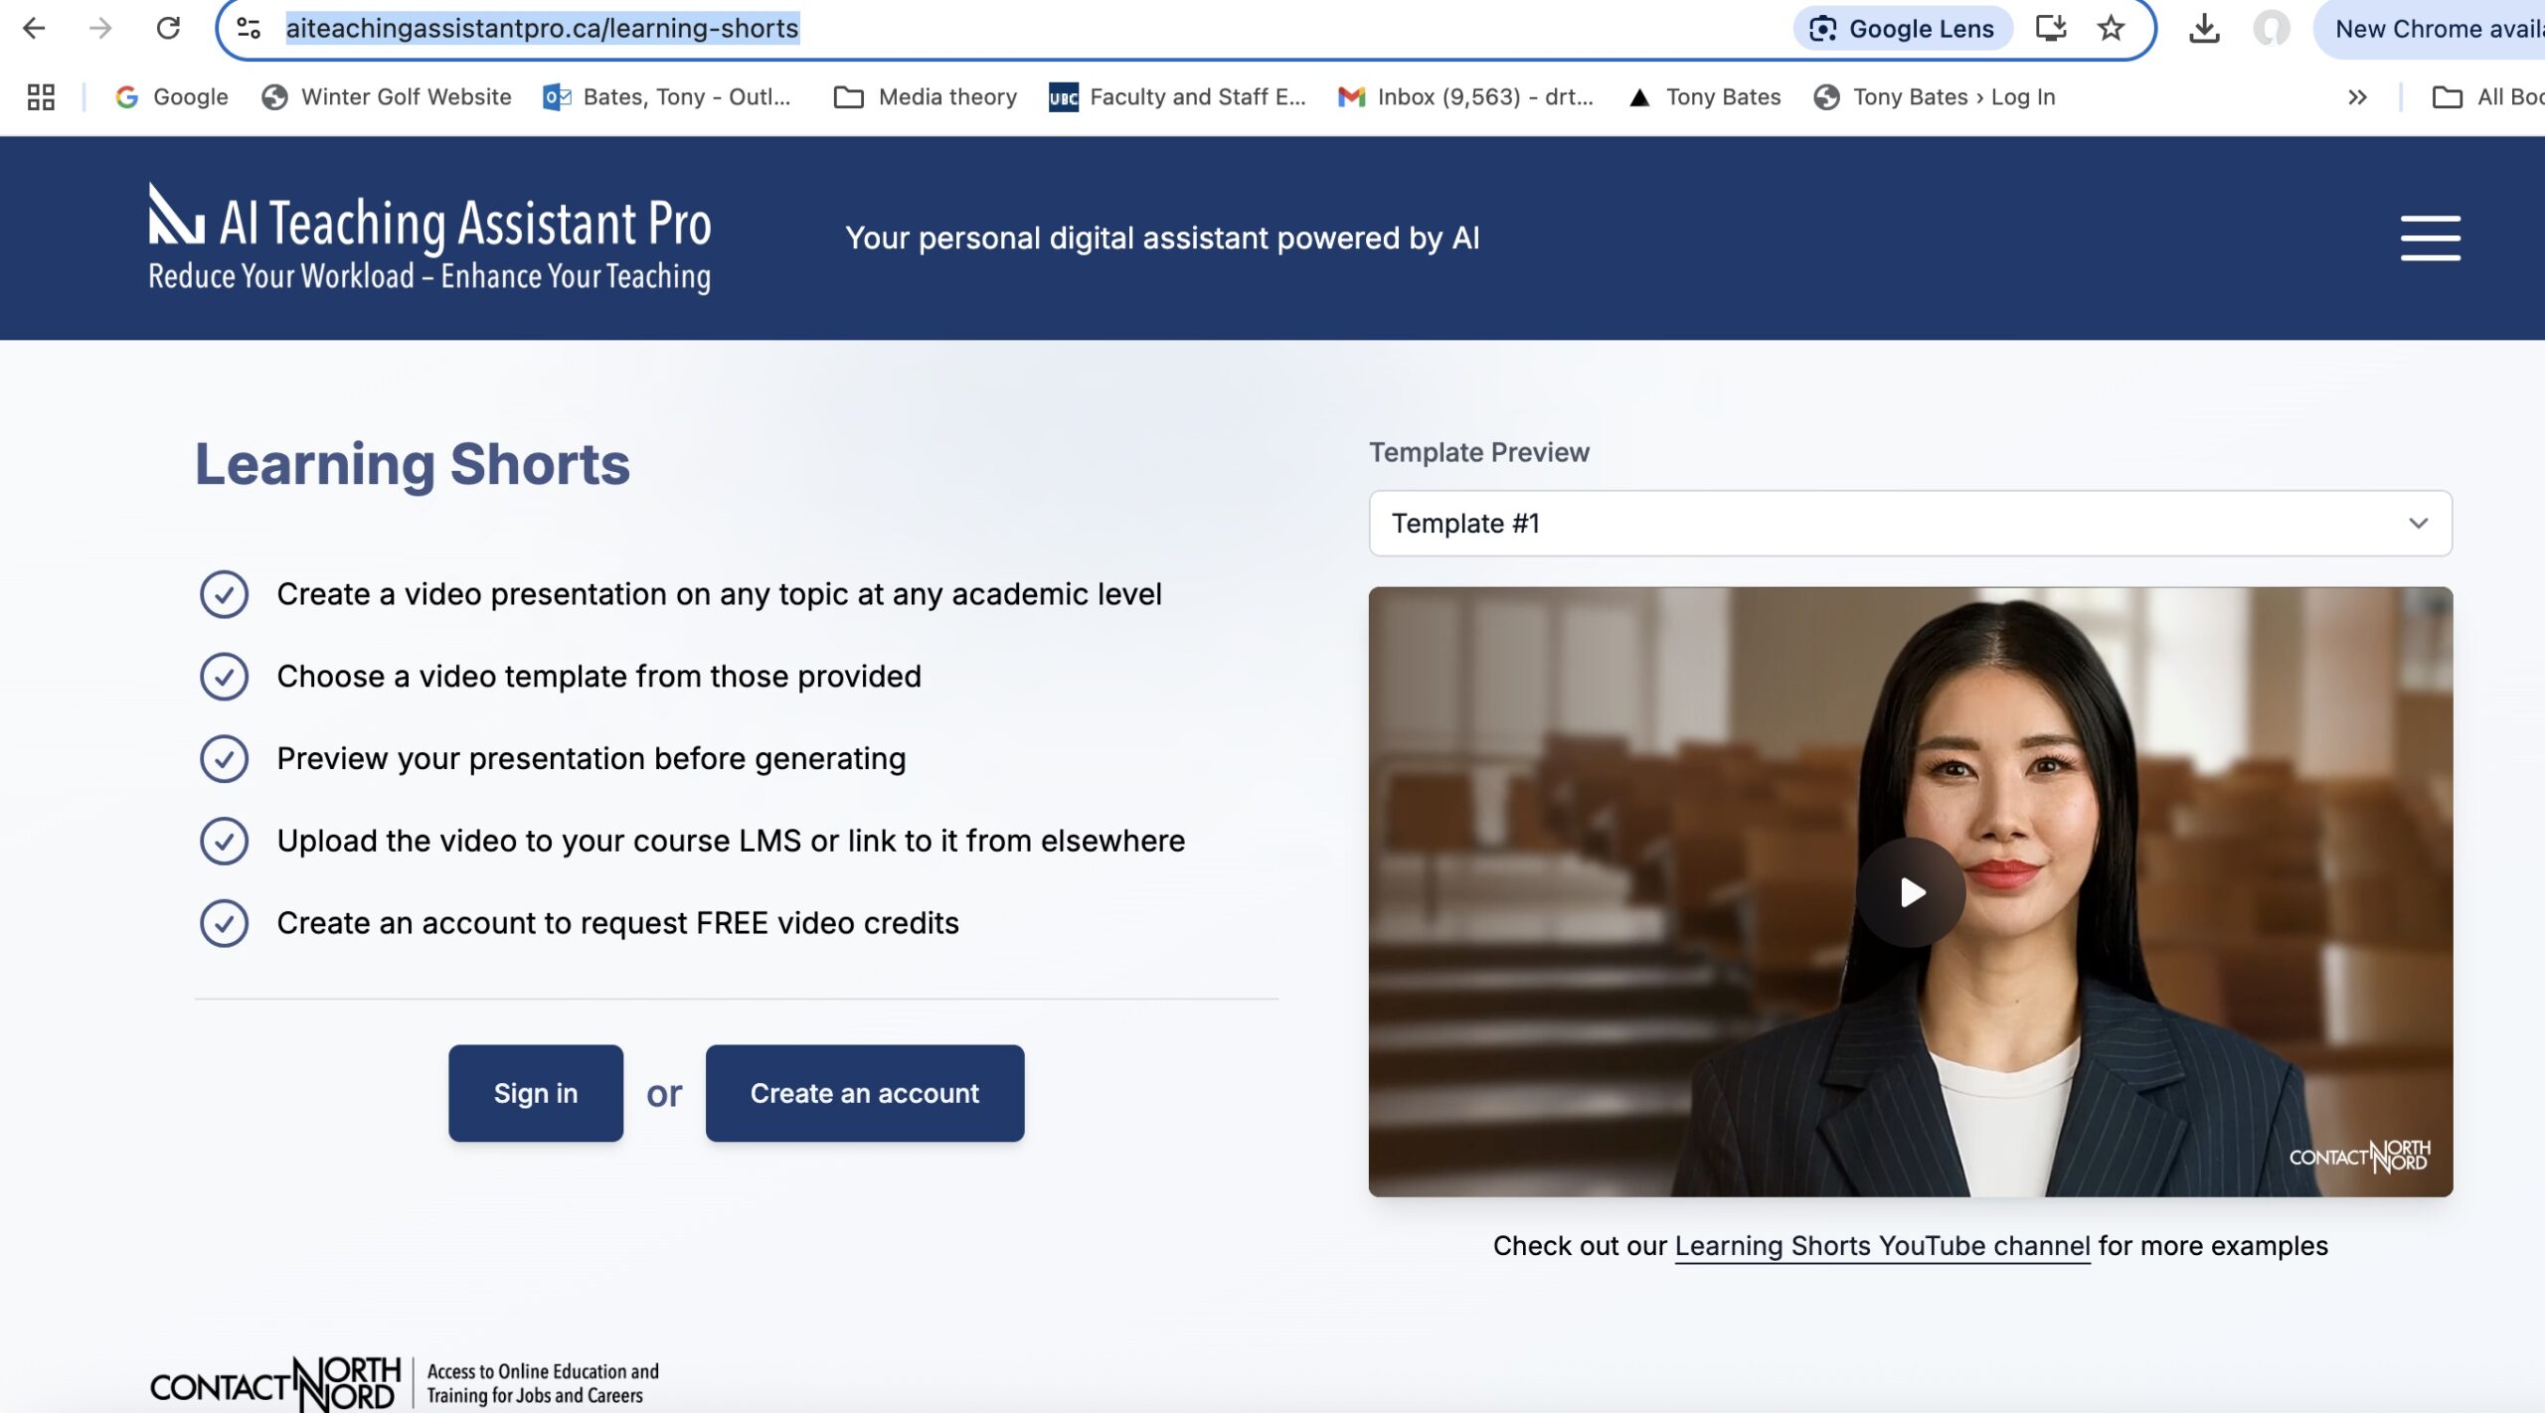Viewport: 2545px width, 1413px height.
Task: Open Google Lens search
Action: (x=1903, y=28)
